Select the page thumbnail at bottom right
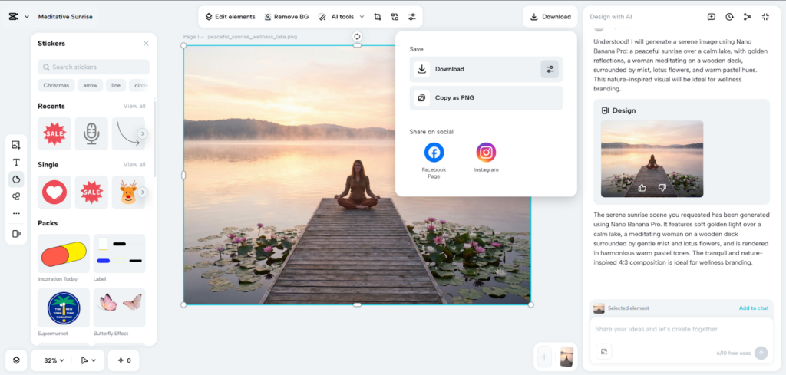 566,357
